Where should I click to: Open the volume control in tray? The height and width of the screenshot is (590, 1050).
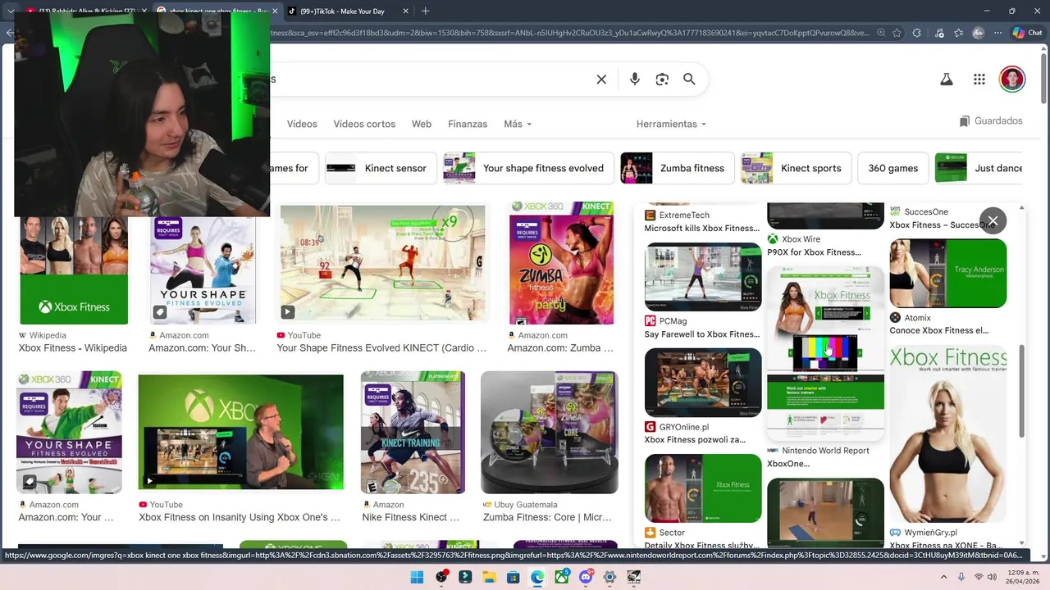[x=992, y=577]
